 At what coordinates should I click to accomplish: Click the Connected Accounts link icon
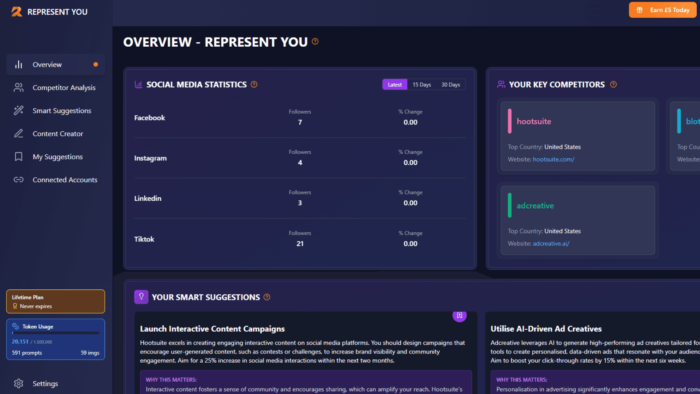(x=19, y=180)
